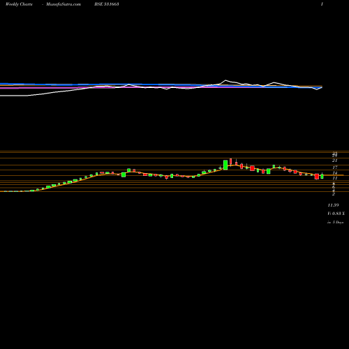Click the "in 5 Days" label
Image resolution: width=349 pixels, height=349 pixels.
[335, 223]
